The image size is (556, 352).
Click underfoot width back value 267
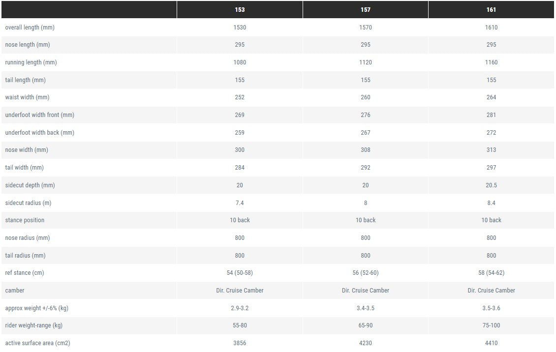click(365, 132)
